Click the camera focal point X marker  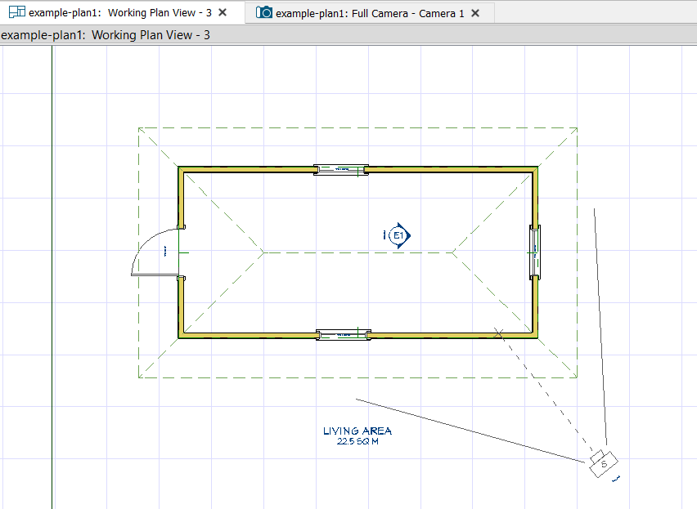tap(499, 333)
